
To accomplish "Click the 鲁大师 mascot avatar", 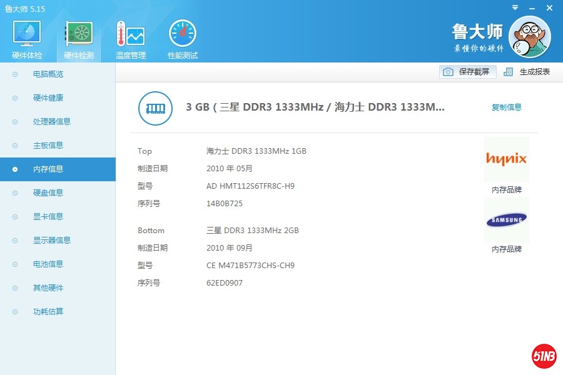I will pos(529,37).
